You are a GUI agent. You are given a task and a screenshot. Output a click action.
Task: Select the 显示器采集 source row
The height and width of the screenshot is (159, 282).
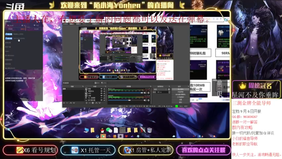click(x=95, y=100)
